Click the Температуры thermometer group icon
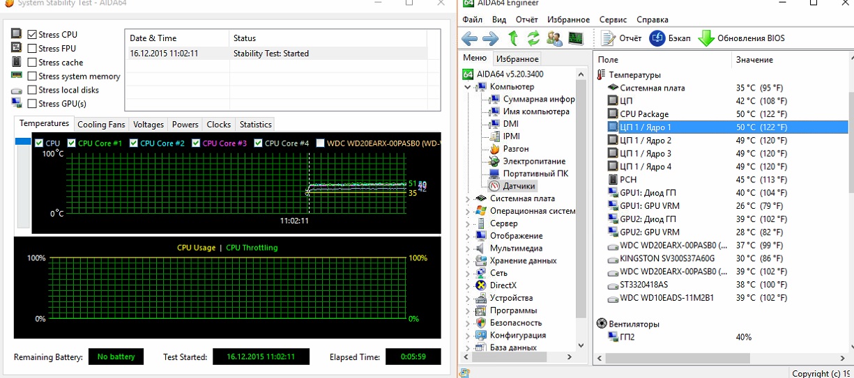The height and width of the screenshot is (378, 854). pos(602,74)
